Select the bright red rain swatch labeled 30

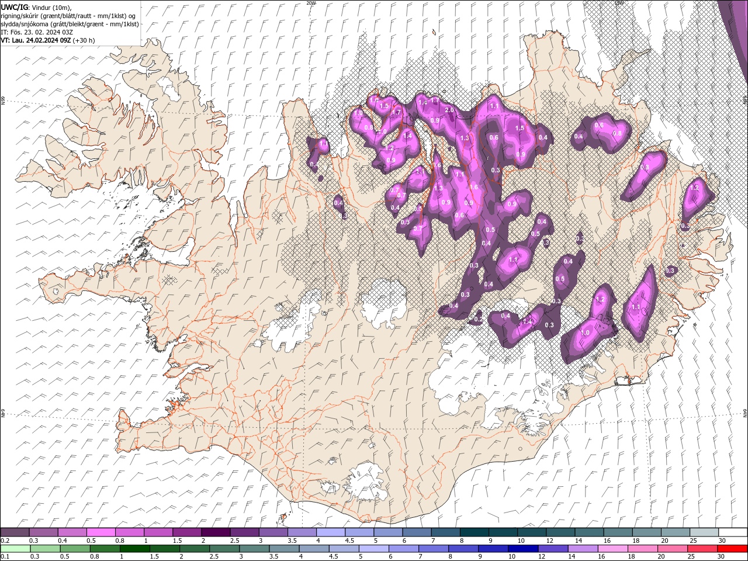(x=732, y=549)
